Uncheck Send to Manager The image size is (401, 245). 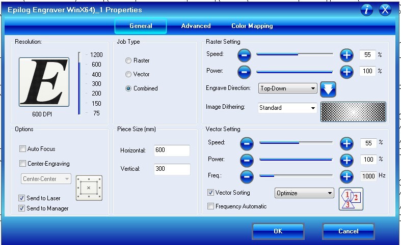pyautogui.click(x=21, y=208)
